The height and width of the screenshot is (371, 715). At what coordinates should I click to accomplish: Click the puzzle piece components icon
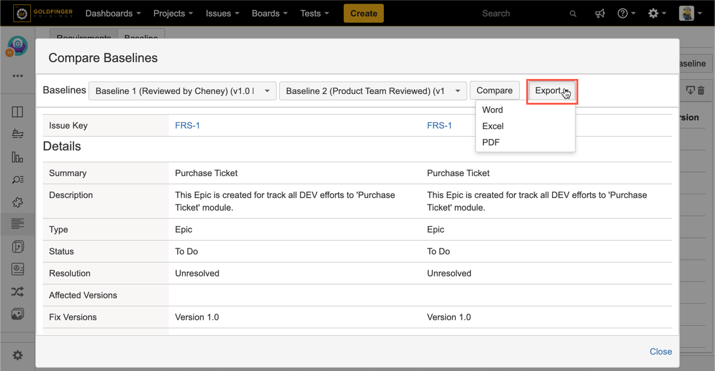[18, 202]
